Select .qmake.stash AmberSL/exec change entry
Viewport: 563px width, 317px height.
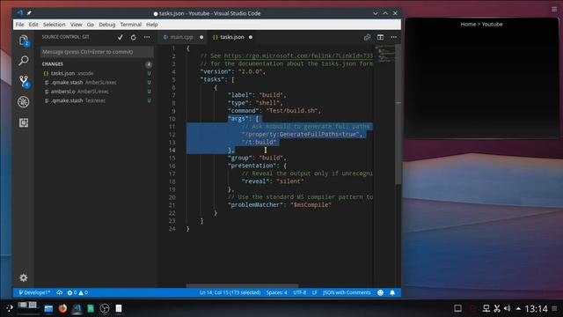[96, 82]
